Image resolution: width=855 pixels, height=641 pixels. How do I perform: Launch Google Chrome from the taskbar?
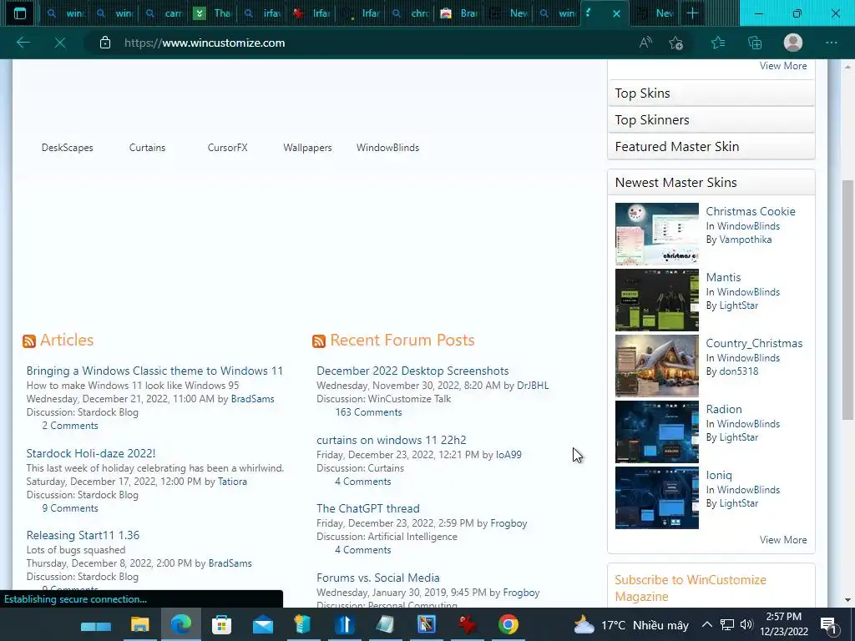click(x=508, y=624)
